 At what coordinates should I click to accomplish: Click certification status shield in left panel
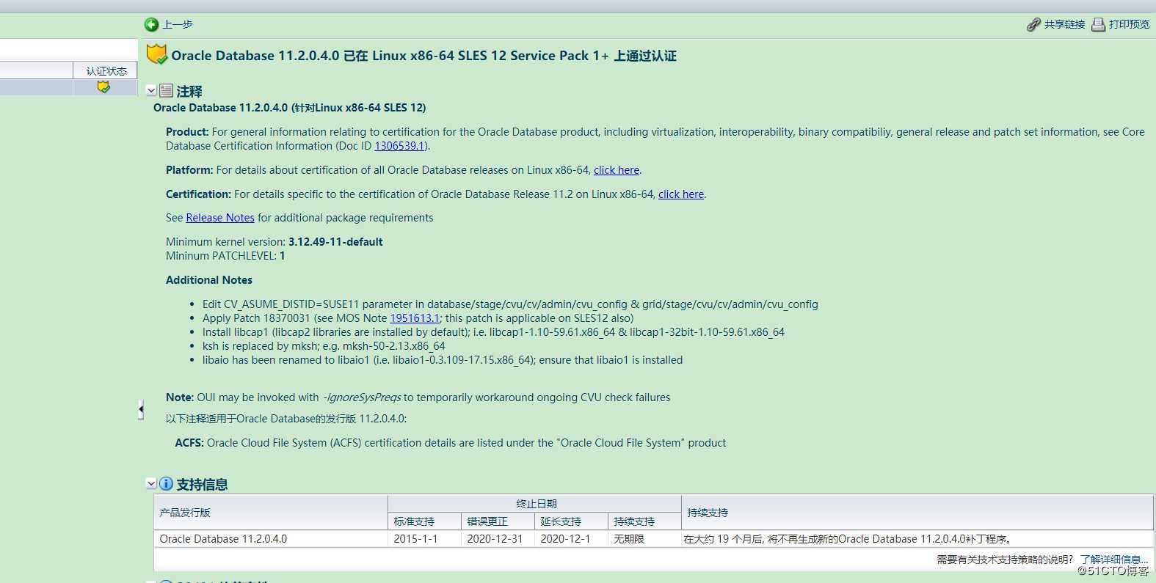[103, 87]
